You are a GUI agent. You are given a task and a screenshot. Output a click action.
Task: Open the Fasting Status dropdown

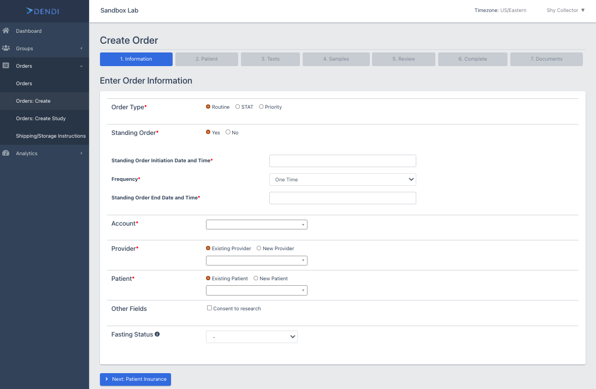pyautogui.click(x=252, y=337)
